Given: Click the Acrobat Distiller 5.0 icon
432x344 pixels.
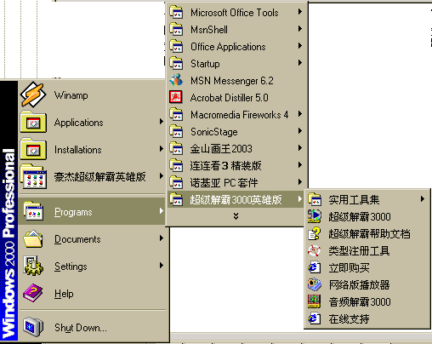Looking at the screenshot, I should click(x=176, y=97).
